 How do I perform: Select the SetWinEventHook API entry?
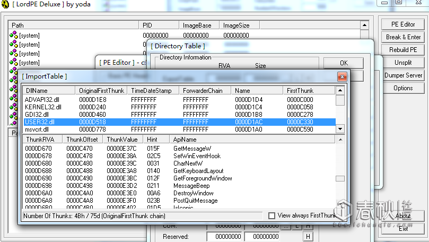(x=179, y=156)
